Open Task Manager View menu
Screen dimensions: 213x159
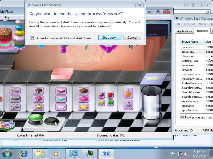(x=202, y=24)
